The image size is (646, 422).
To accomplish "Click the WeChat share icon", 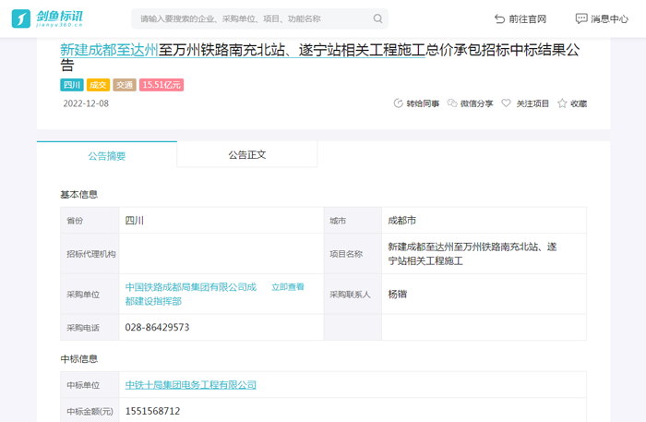I will point(452,103).
